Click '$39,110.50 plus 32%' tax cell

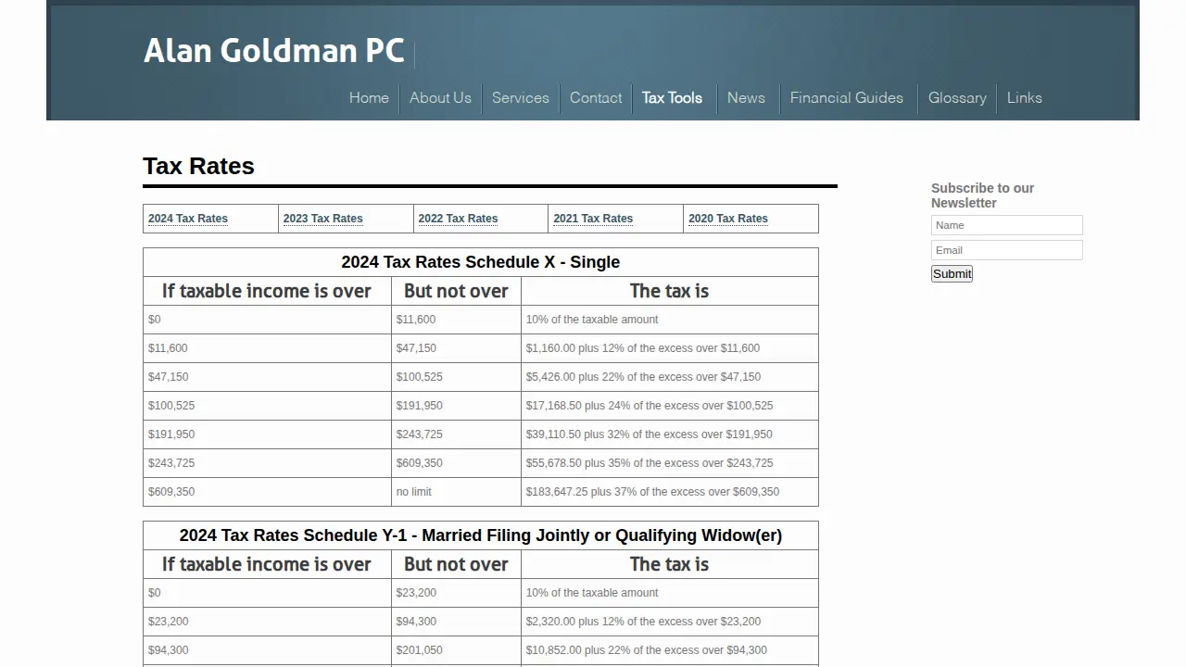coord(669,434)
